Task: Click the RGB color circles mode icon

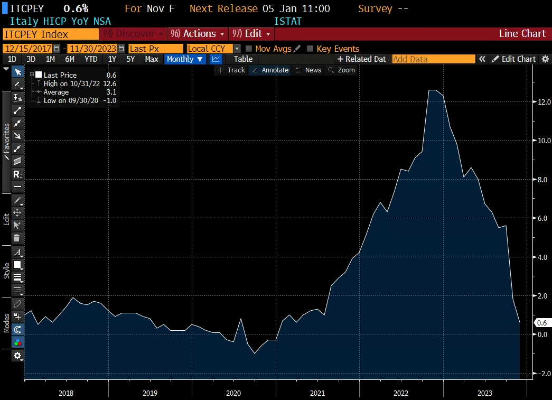Action: (17, 342)
